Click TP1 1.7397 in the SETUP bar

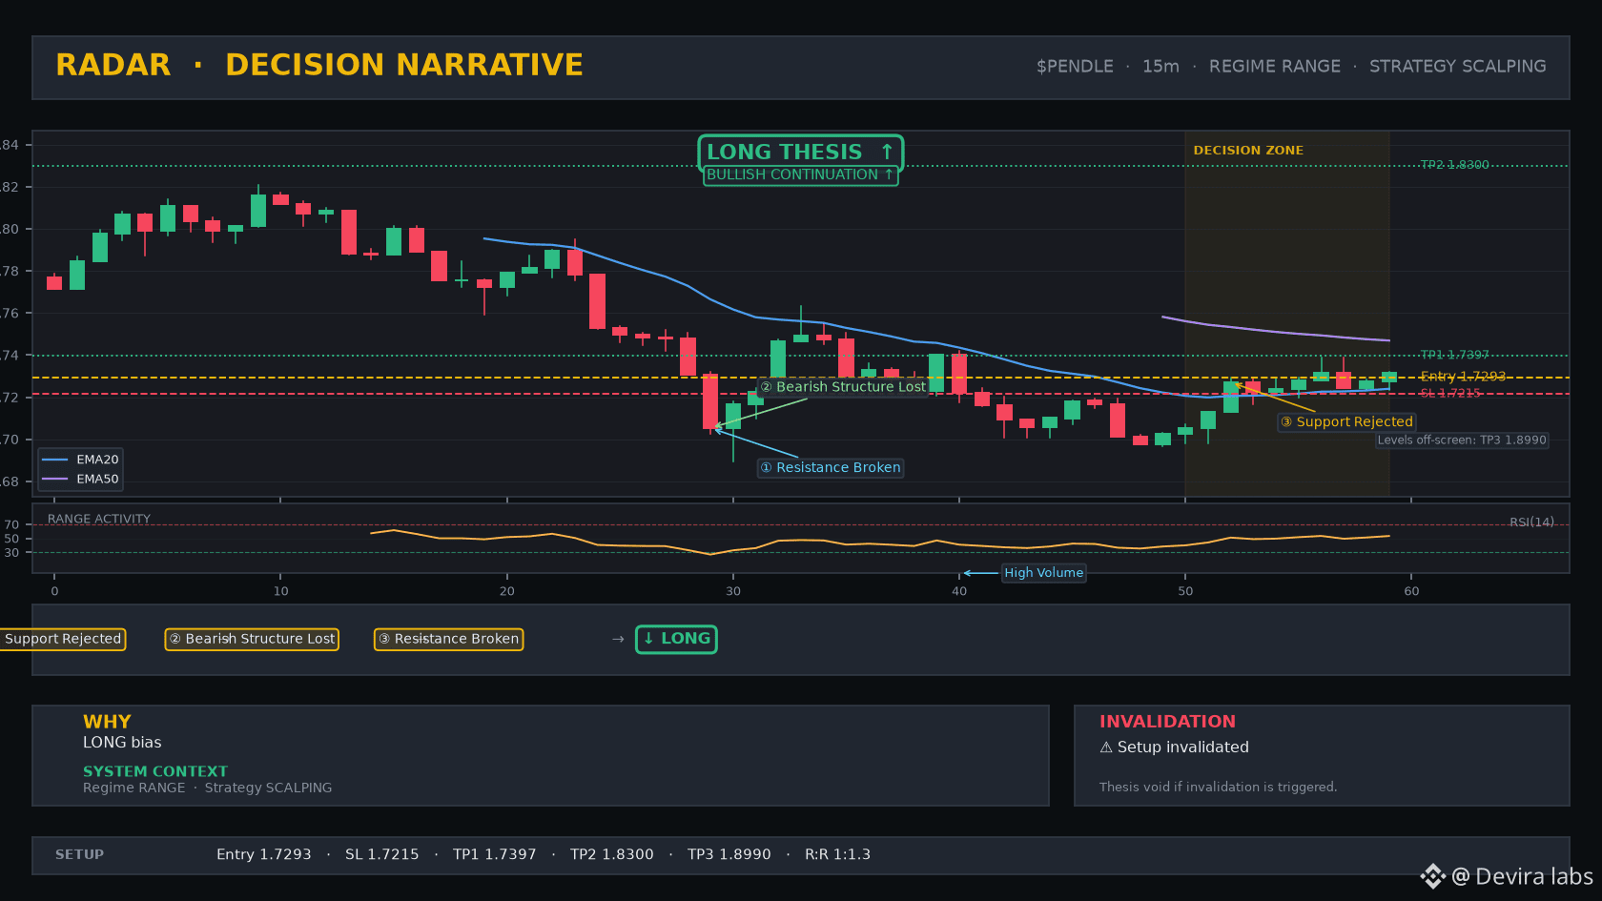(x=494, y=854)
